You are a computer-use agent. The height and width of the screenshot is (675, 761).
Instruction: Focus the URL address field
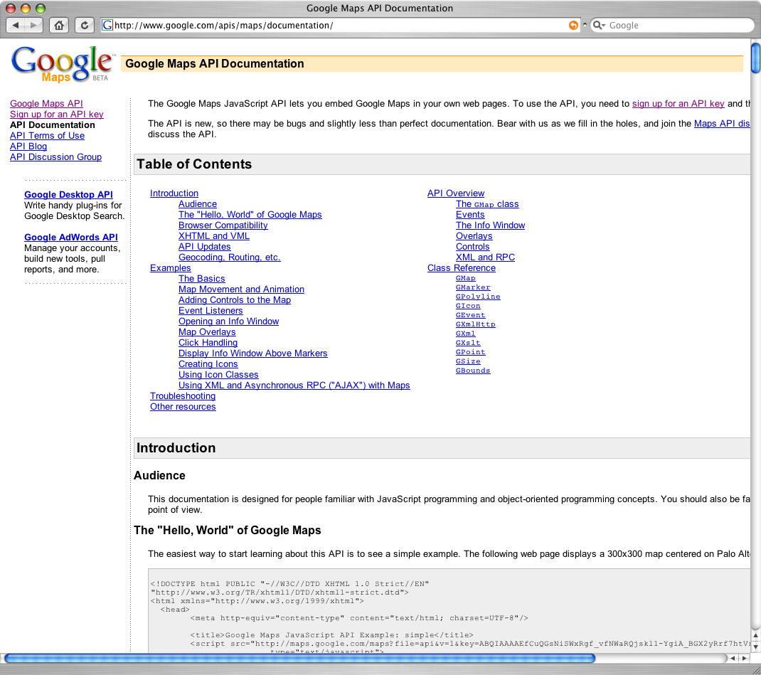[340, 25]
